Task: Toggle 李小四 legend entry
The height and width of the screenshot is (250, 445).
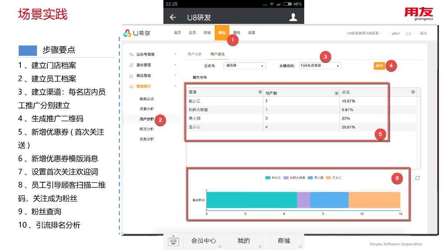Action: [x=315, y=178]
